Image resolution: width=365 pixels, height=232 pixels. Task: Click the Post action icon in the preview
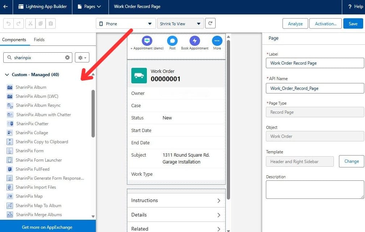click(x=172, y=41)
